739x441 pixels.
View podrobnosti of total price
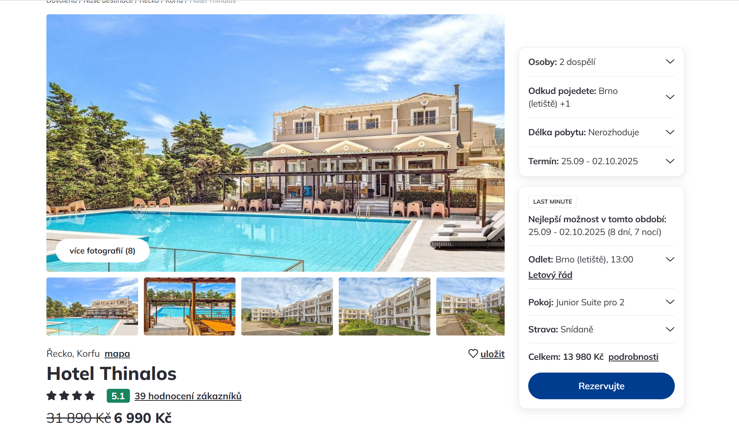coord(633,357)
